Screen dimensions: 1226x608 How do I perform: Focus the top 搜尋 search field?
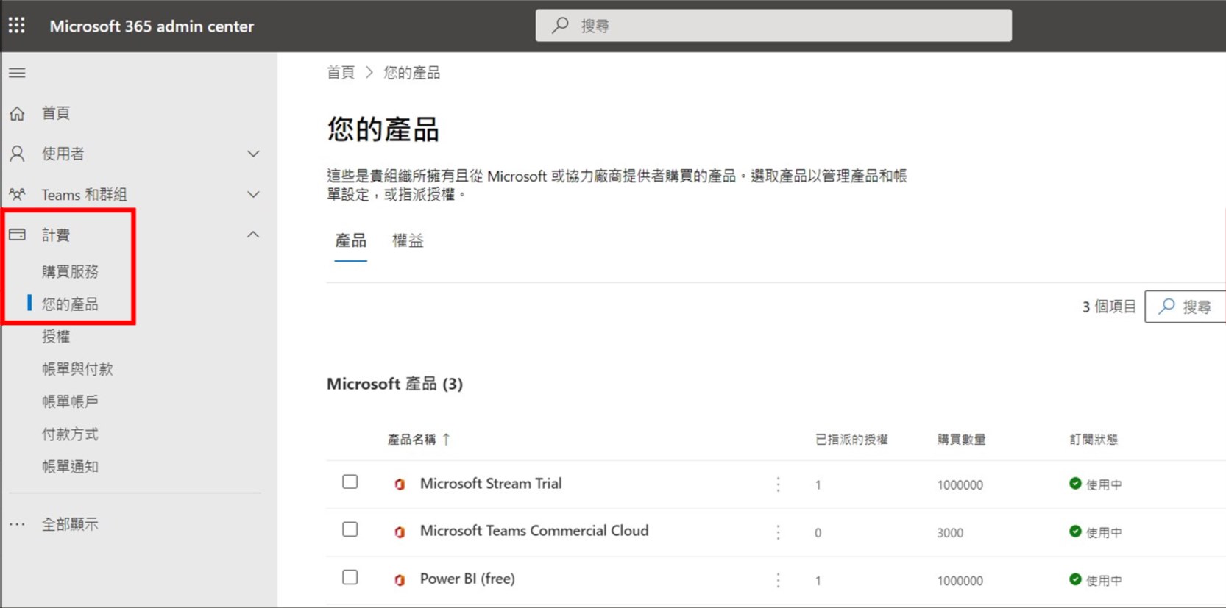(x=773, y=26)
